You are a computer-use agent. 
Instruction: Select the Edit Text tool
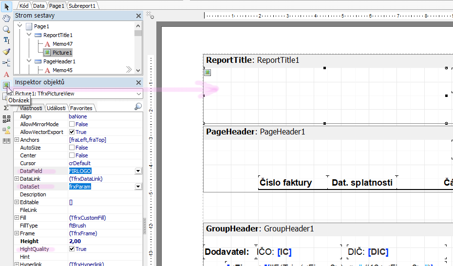[6, 40]
